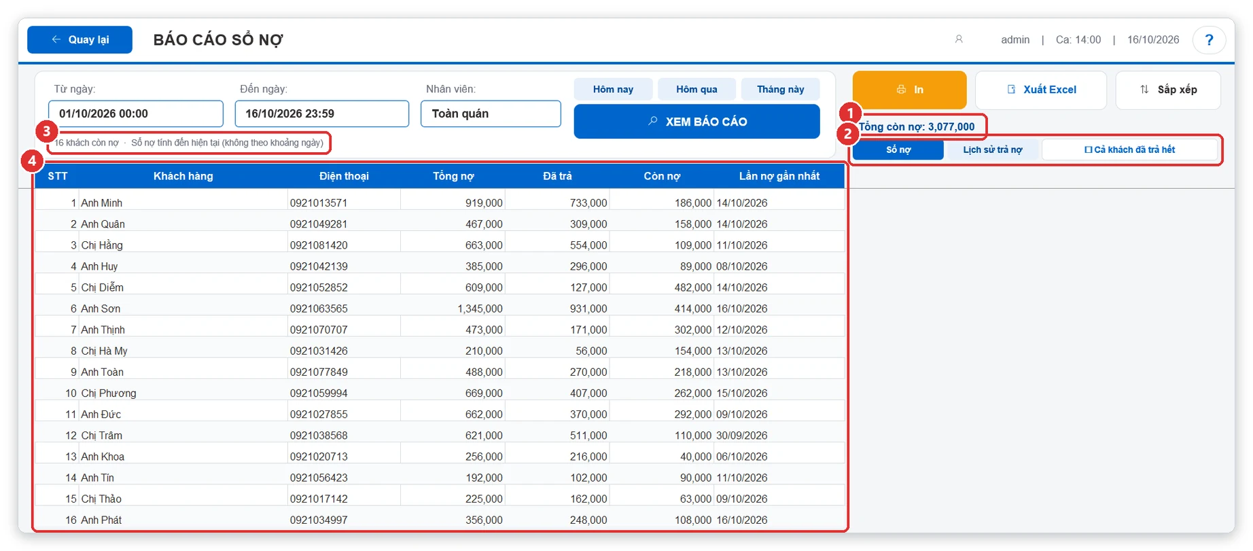The width and height of the screenshot is (1253, 551).
Task: Select the Tháng này quick date filter
Action: 780,89
